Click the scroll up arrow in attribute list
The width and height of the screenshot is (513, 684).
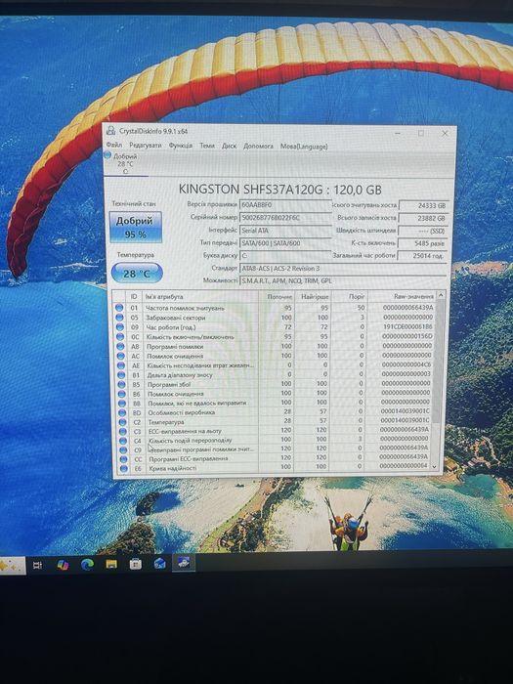pyautogui.click(x=440, y=296)
